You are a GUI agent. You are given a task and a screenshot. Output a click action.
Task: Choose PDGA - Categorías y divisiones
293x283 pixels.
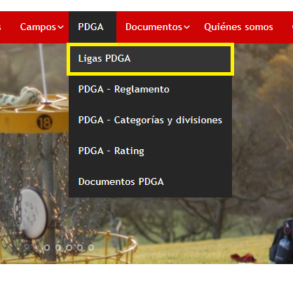[x=150, y=120]
